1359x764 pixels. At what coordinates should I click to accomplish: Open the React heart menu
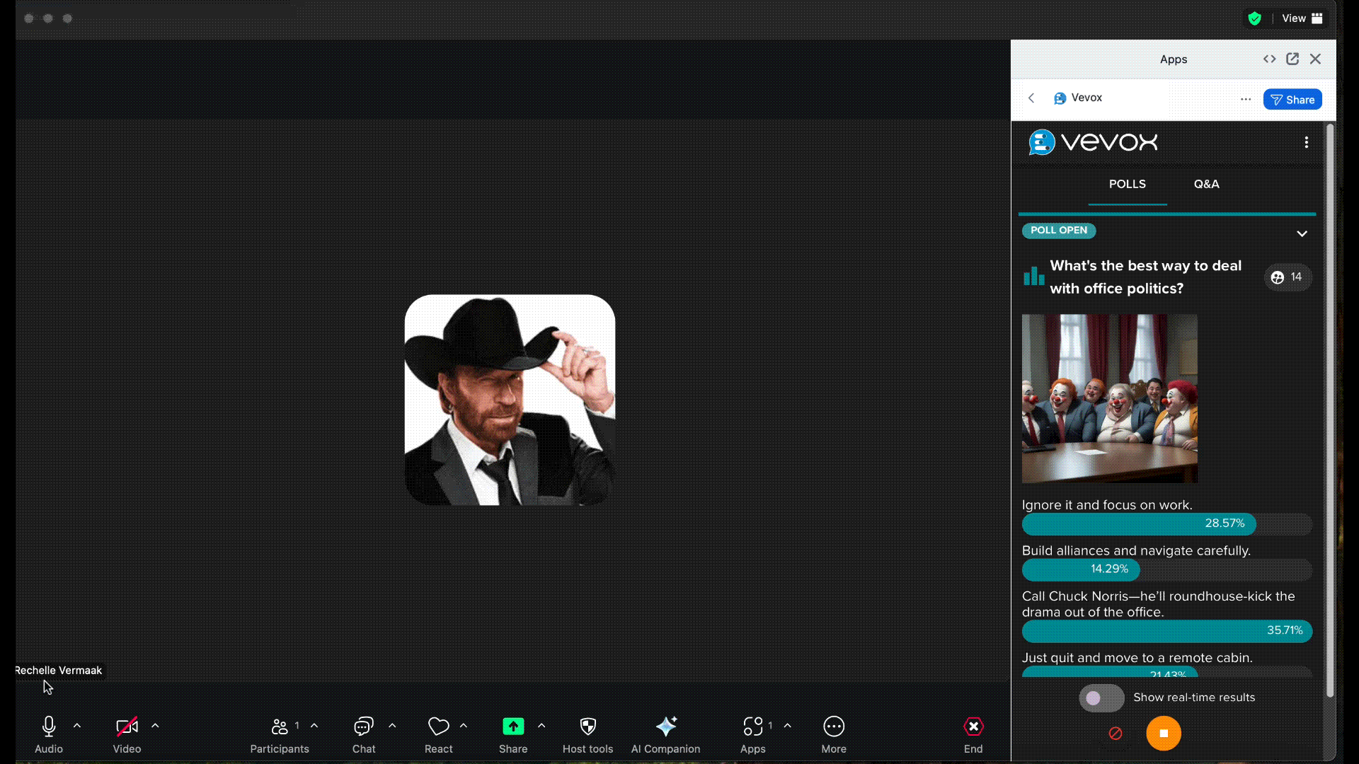tap(439, 734)
